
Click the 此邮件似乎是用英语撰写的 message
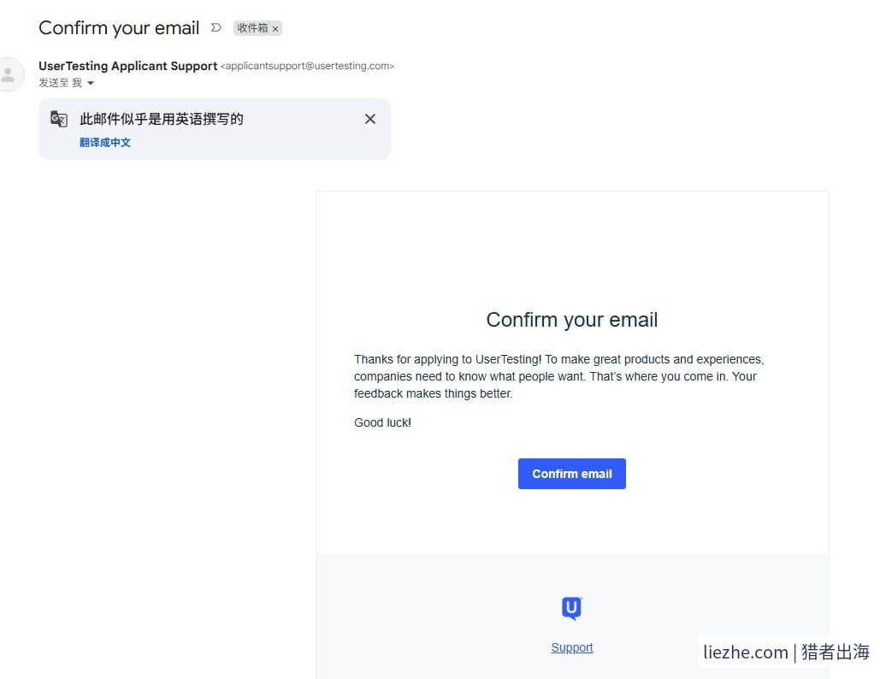pyautogui.click(x=162, y=119)
